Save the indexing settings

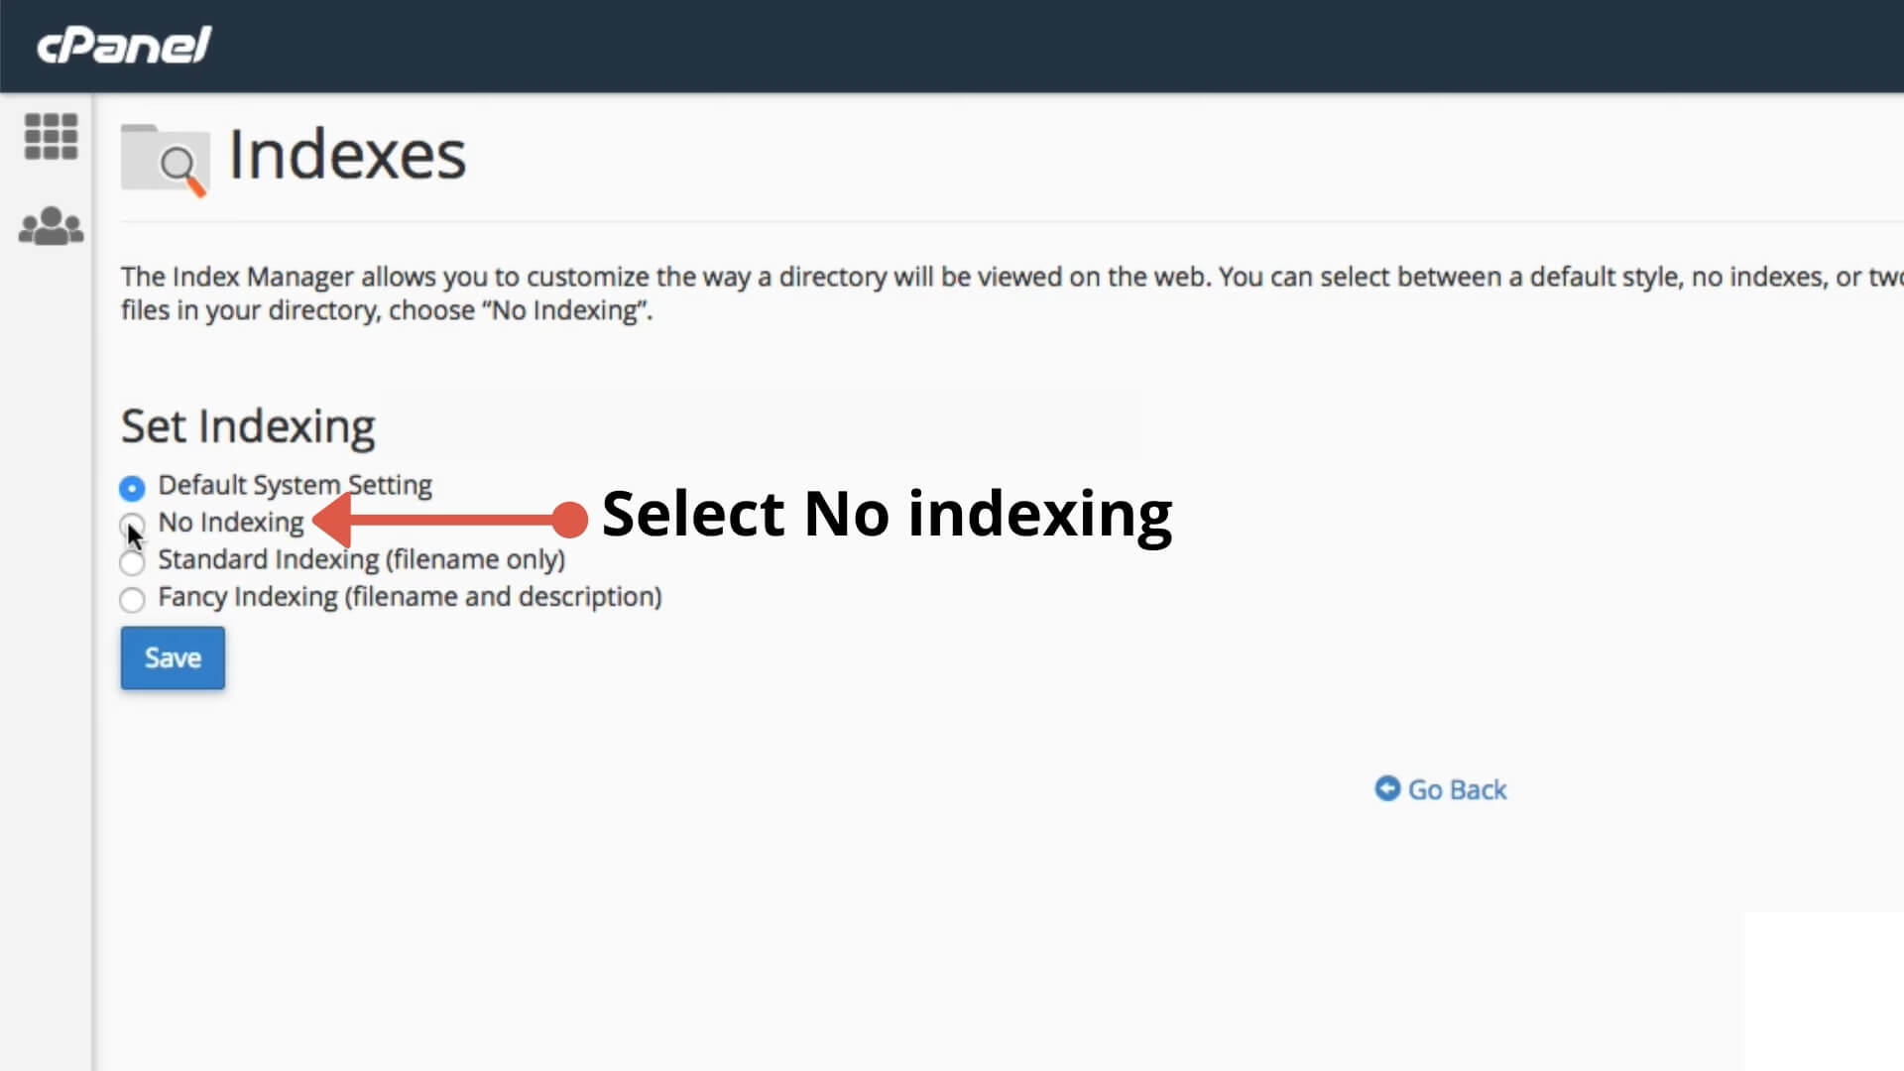point(172,657)
